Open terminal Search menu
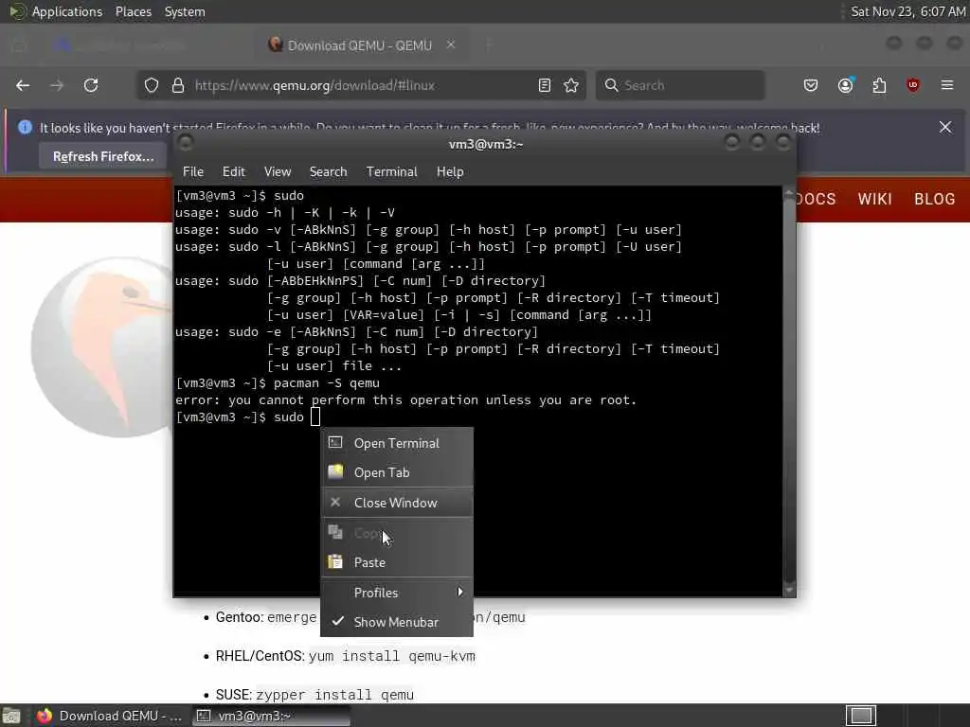Screen dimensions: 970x727 (x=329, y=172)
